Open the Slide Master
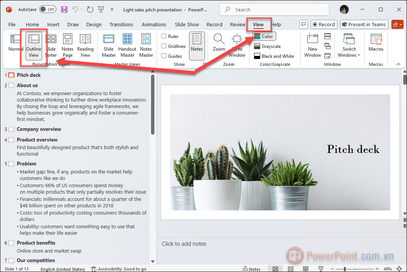 [109, 45]
